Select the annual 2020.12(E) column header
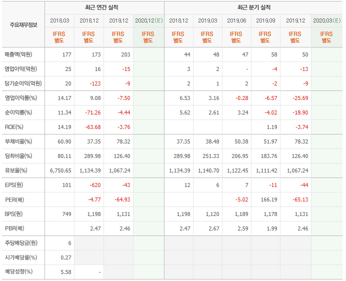Image resolution: width=346 pixels, height=281 pixels. click(148, 20)
